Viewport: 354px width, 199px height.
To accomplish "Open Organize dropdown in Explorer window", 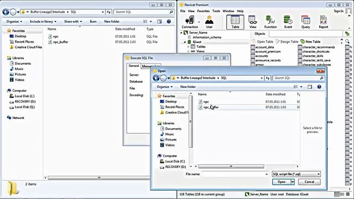I will pyautogui.click(x=14, y=22).
